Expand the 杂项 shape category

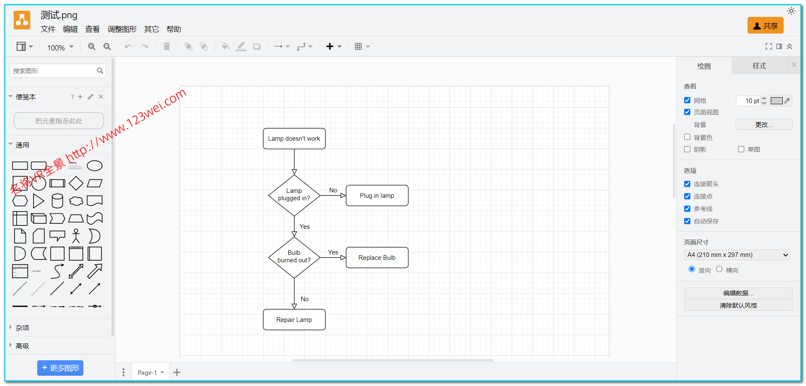[x=22, y=328]
